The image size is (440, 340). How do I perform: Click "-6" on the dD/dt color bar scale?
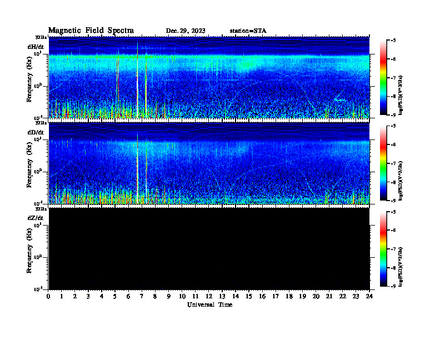[393, 145]
